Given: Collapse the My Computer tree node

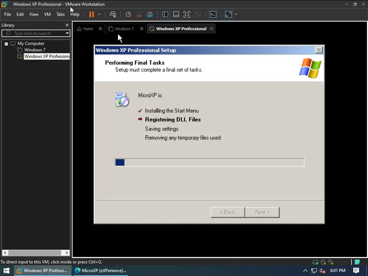Looking at the screenshot, I should 6,43.
